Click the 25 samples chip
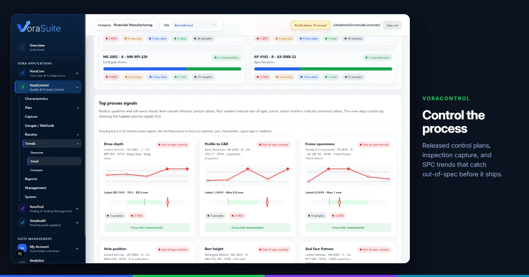Viewport: 529px width, 277px height. click(203, 77)
